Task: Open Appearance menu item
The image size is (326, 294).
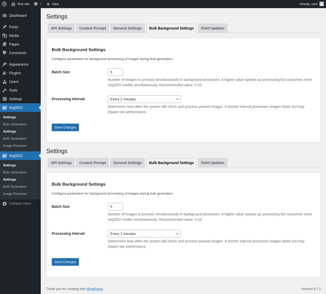Action: (20, 64)
